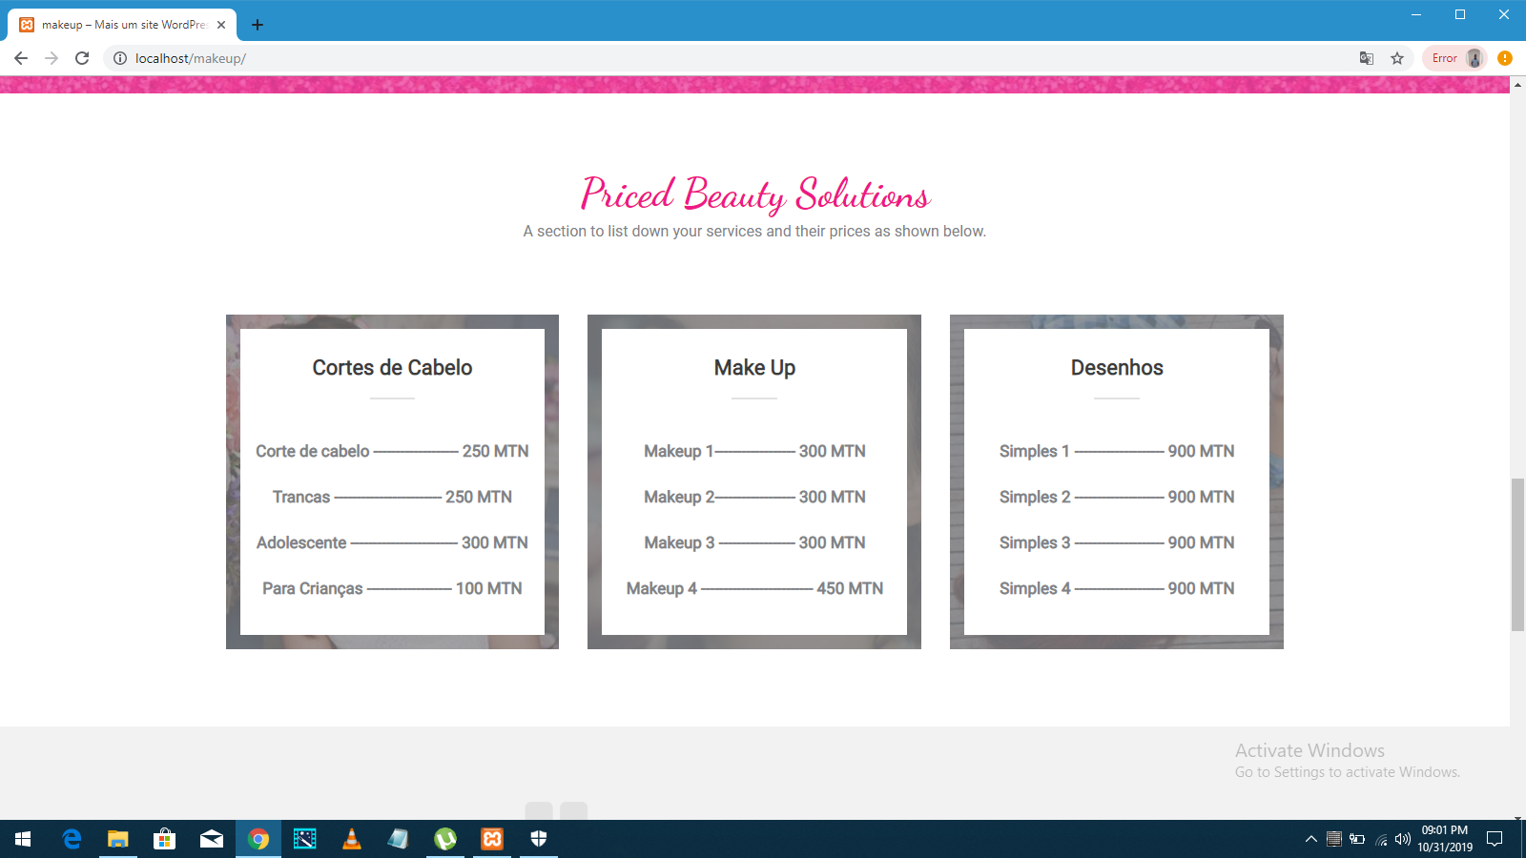Screen dimensions: 1526x858
Task: View site information icon beside localhost URL
Action: (x=120, y=58)
